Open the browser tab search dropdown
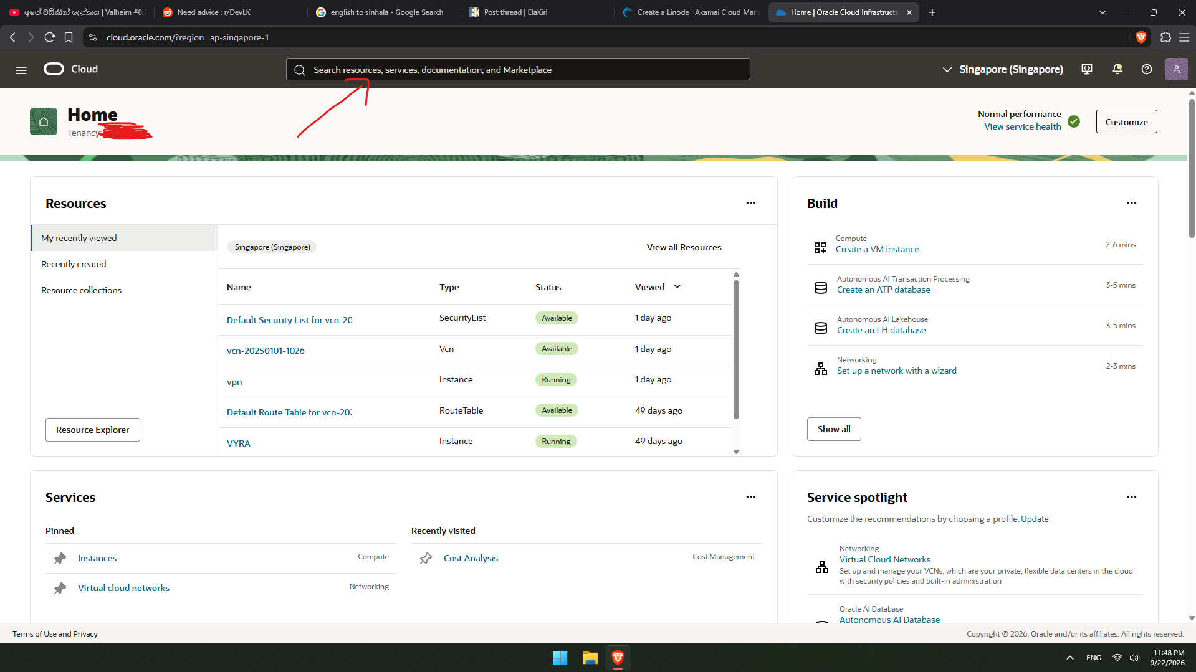 (1103, 12)
